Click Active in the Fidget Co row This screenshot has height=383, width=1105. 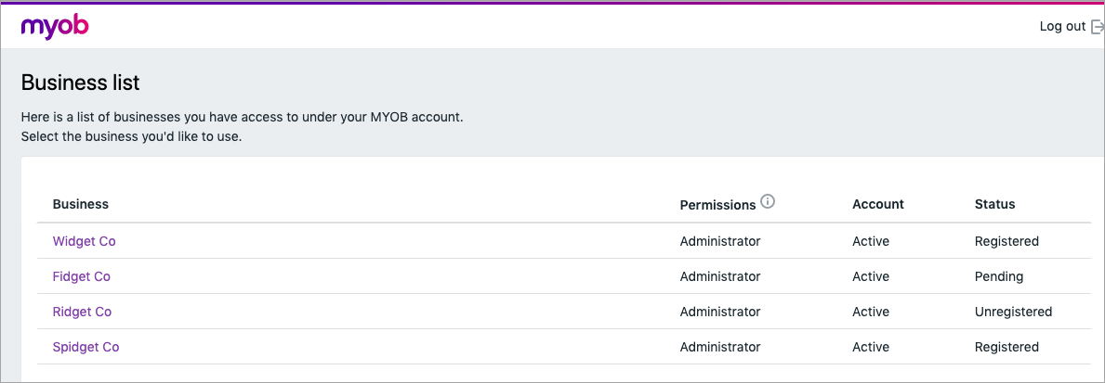871,276
